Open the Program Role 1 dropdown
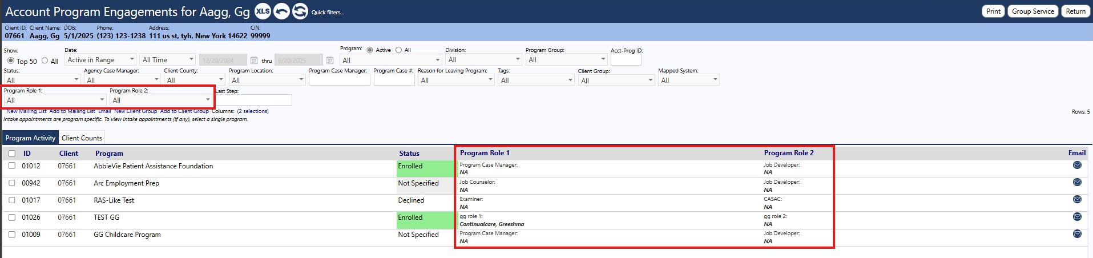1093x258 pixels. tap(55, 100)
